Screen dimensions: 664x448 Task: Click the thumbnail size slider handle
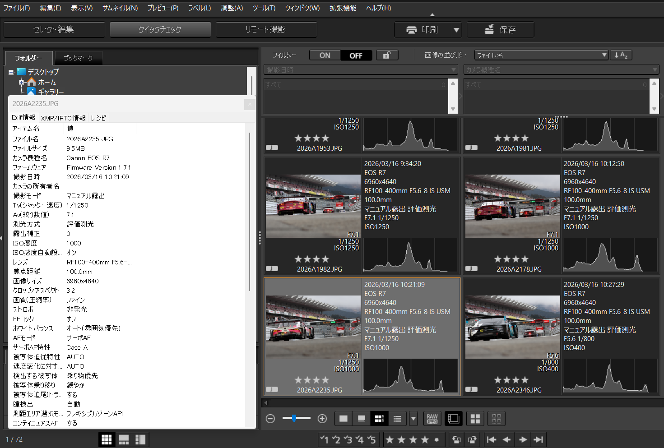point(294,418)
